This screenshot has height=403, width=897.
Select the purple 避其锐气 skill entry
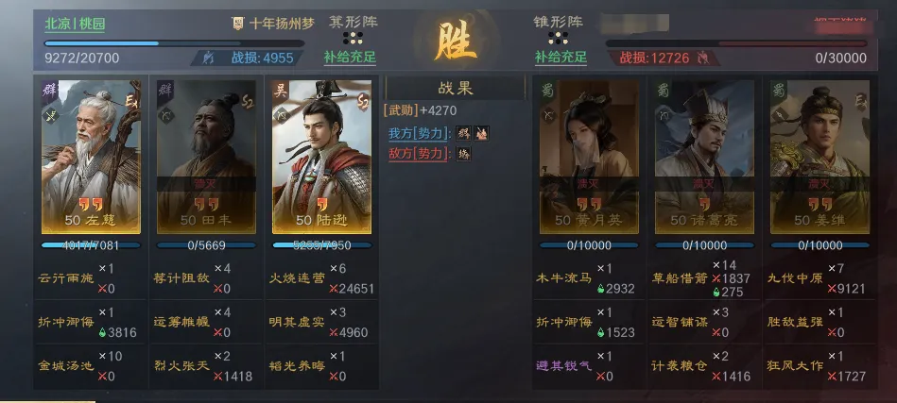(x=563, y=365)
